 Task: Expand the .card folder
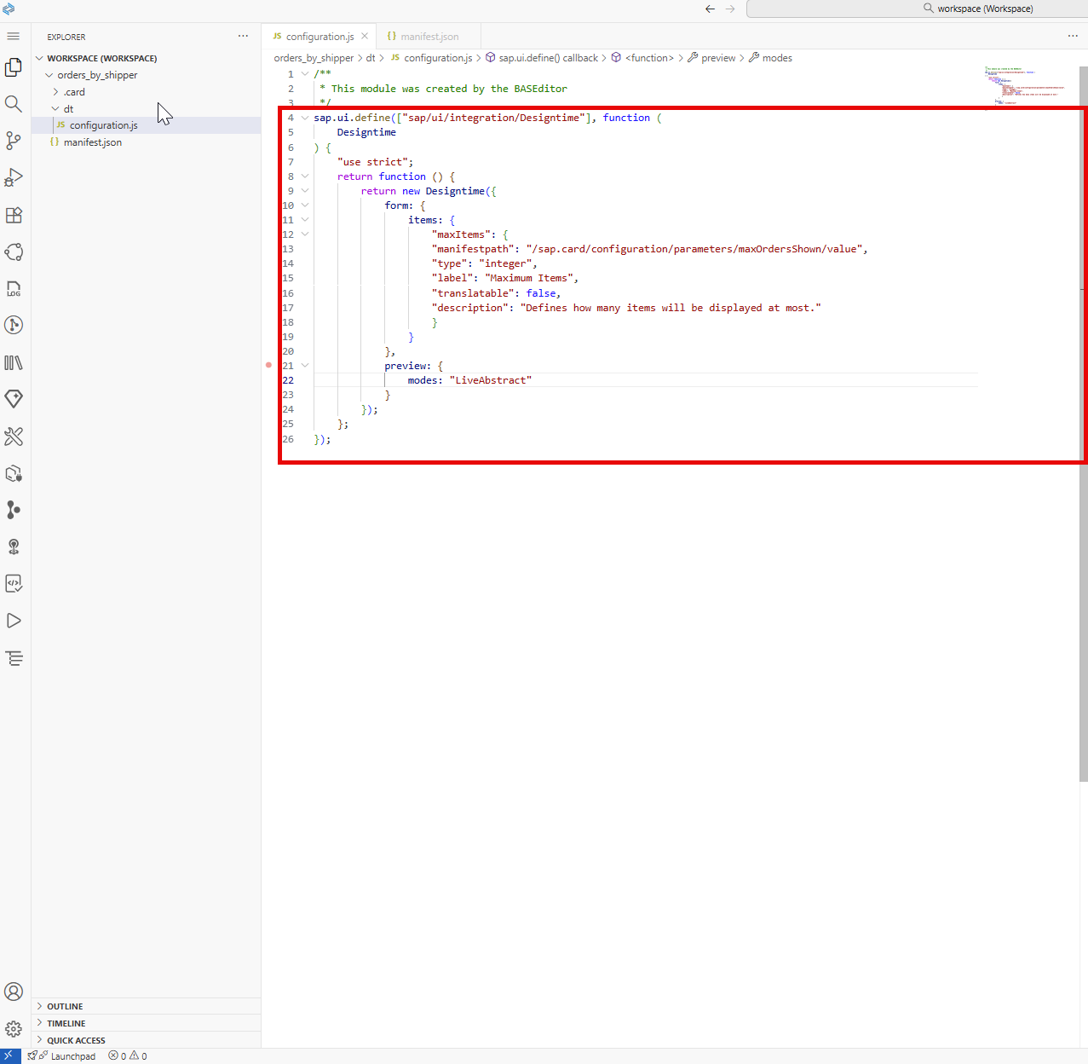[x=55, y=92]
